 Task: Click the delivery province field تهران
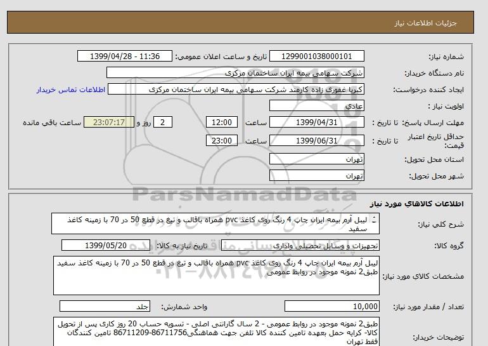(x=316, y=159)
